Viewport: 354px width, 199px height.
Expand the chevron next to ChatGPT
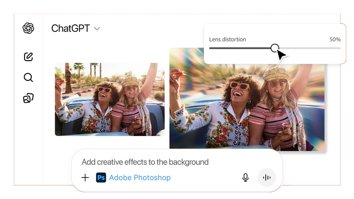97,29
